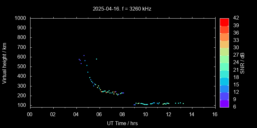Click the orange 33–36 dB colorbar segment
257x128 pixels.
(x=224, y=37)
